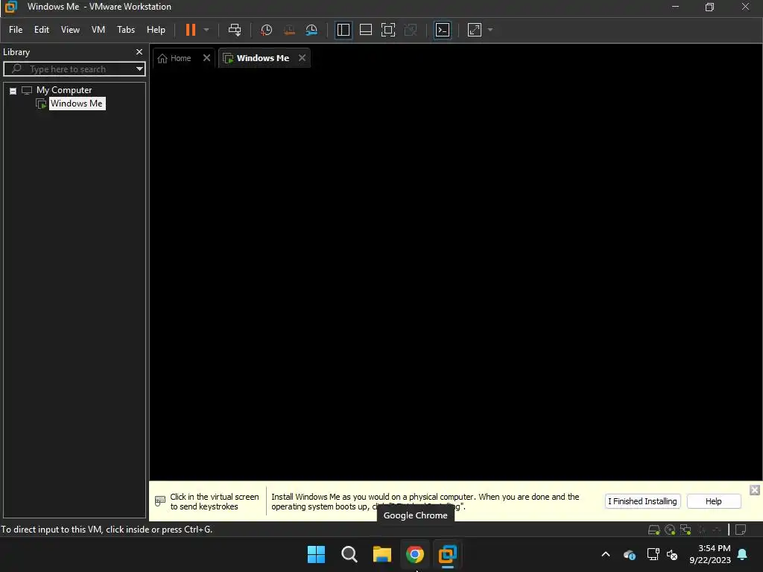Image resolution: width=763 pixels, height=572 pixels.
Task: Click the muted volume tray icon
Action: tap(673, 554)
